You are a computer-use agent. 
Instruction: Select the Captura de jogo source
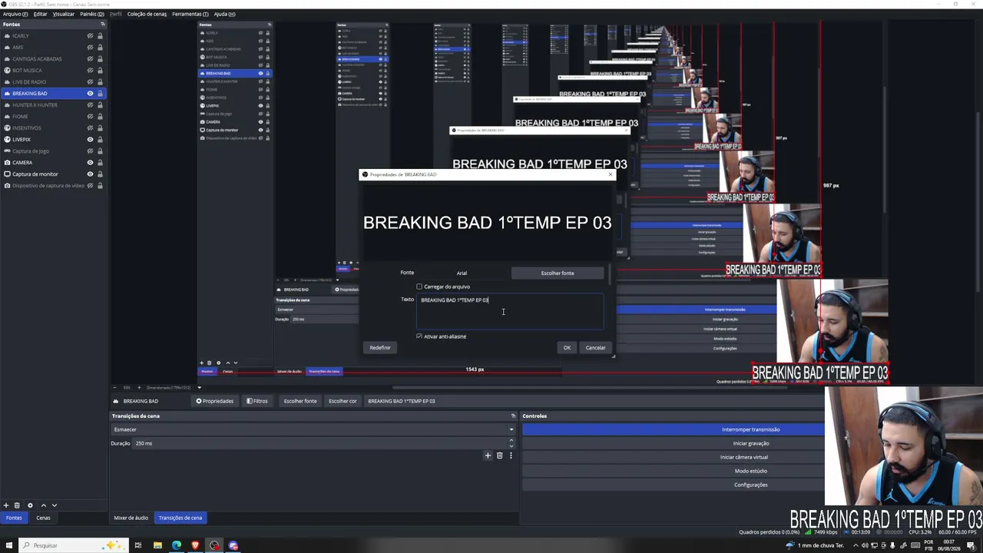click(31, 151)
